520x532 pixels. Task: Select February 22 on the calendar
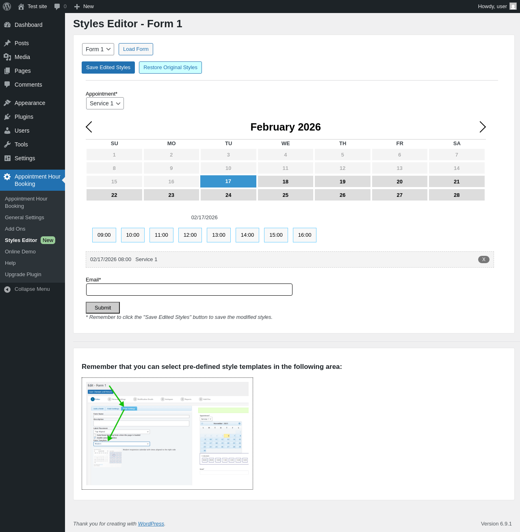[x=114, y=195]
